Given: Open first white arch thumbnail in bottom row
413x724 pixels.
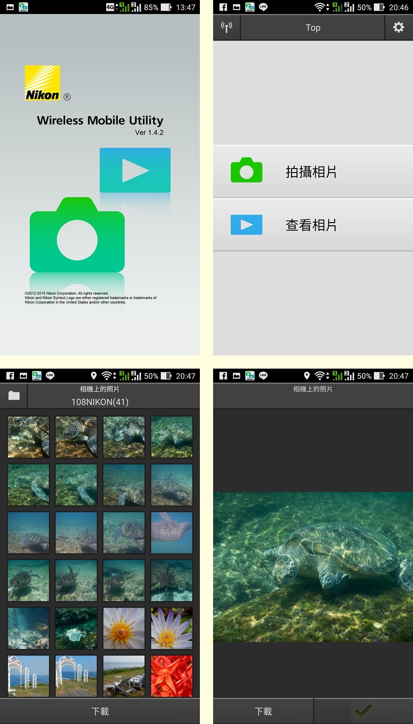Looking at the screenshot, I should [x=29, y=676].
